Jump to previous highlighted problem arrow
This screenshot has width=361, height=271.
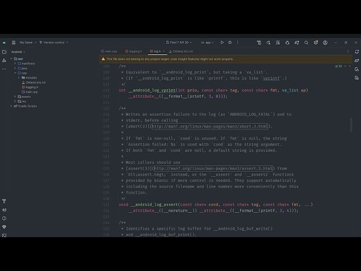(x=345, y=66)
